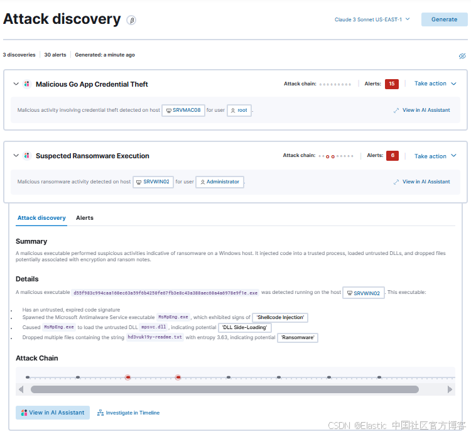471x434 pixels.
Task: Click Investigate in Timeline
Action: 128,413
